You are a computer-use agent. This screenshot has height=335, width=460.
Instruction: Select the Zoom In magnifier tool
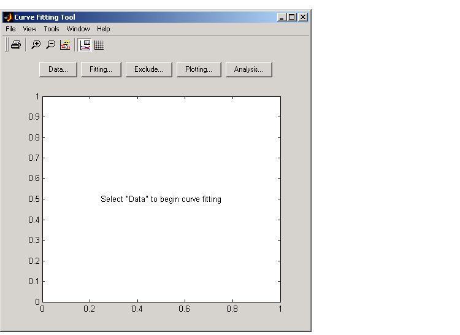pos(36,45)
